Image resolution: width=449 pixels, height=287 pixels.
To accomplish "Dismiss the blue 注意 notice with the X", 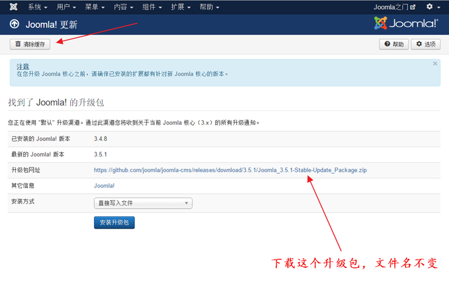I will click(435, 63).
